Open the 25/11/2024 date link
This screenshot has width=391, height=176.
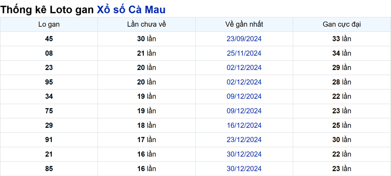click(x=244, y=53)
